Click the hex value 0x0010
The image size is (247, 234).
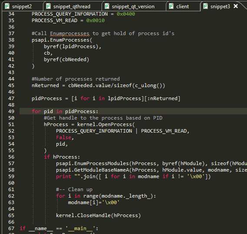point(96,20)
